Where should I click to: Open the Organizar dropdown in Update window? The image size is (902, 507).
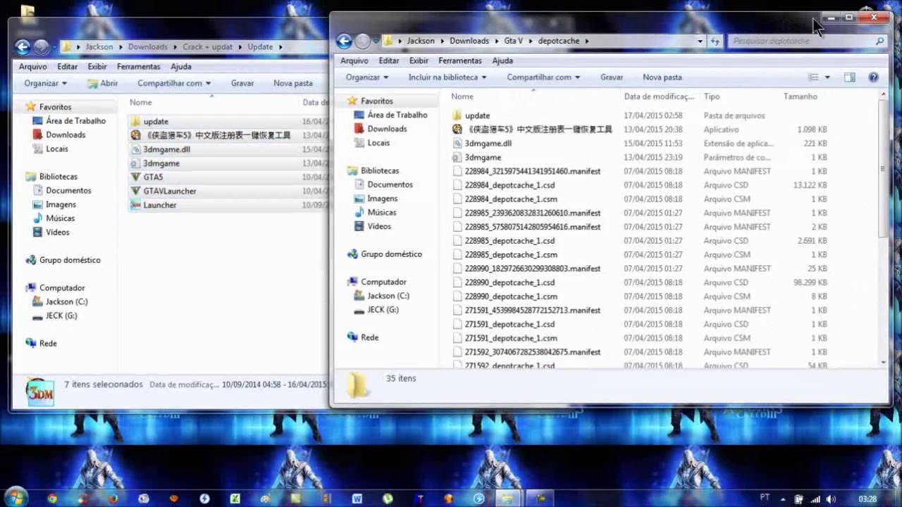tap(45, 83)
